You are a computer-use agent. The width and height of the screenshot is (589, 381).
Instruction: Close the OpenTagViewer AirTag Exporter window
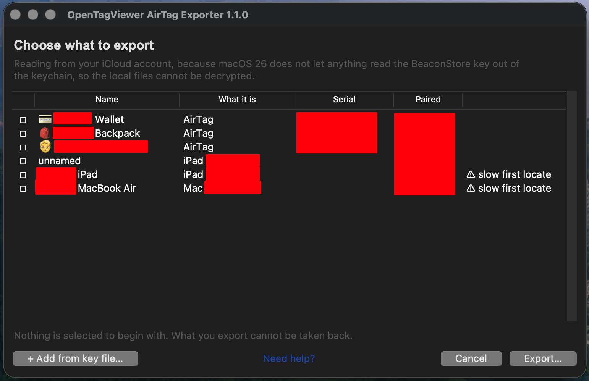tap(15, 15)
